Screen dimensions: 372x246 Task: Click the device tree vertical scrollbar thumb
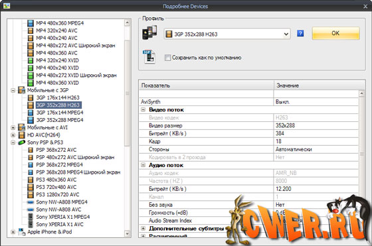pyautogui.click(x=127, y=93)
